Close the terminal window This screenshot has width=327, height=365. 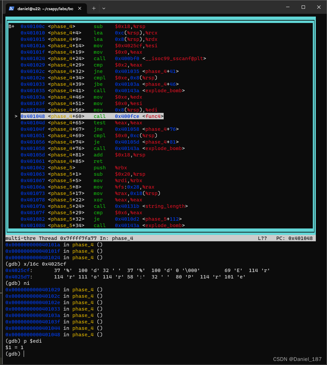pos(319,7)
